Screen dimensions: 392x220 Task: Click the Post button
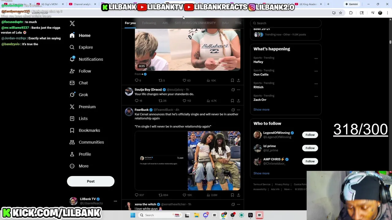(x=91, y=181)
